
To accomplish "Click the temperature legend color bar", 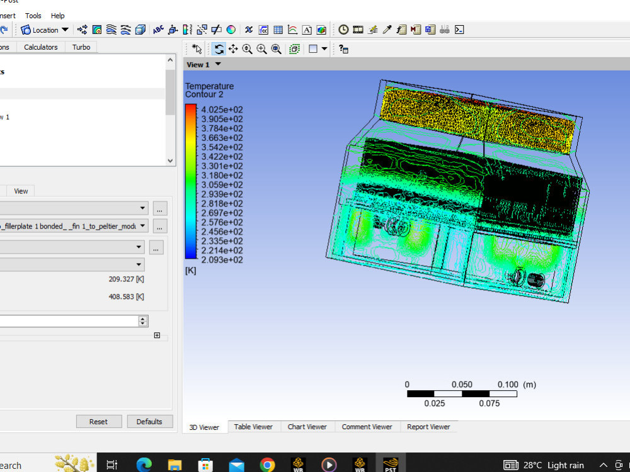I will (x=189, y=183).
